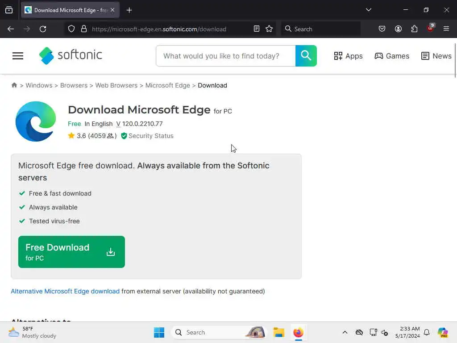The width and height of the screenshot is (457, 343).
Task: Click 'Always available' text
Action: pos(53,207)
